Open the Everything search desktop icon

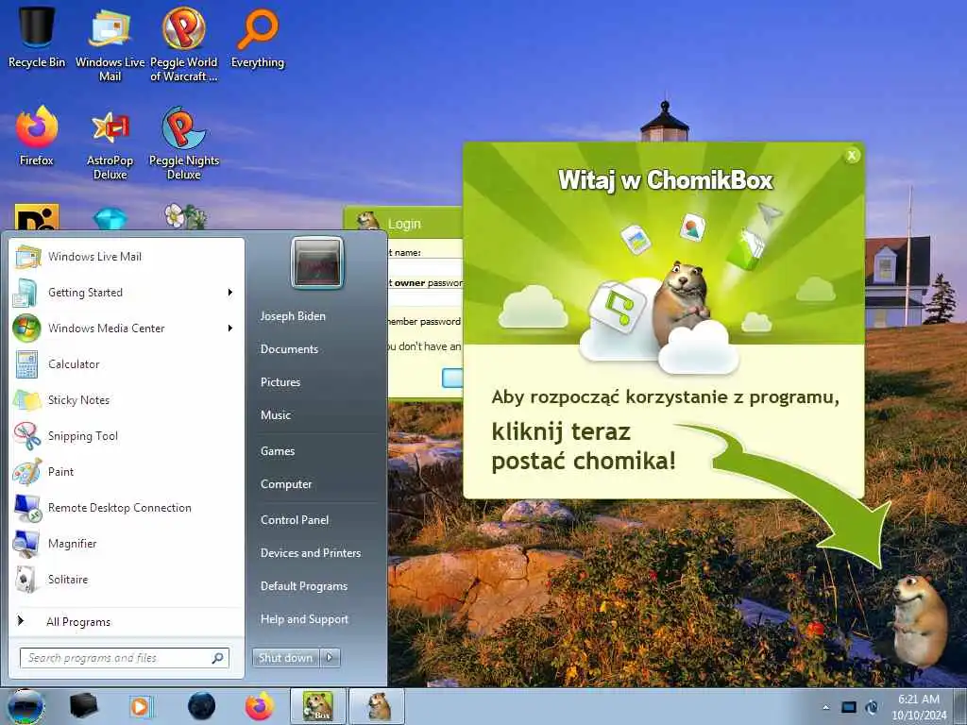[x=258, y=37]
